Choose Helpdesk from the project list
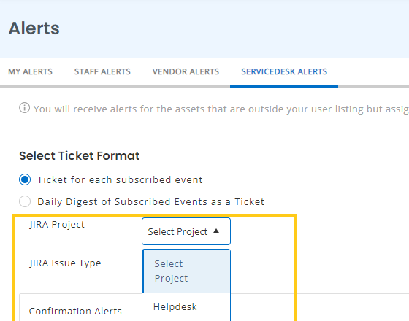This screenshot has width=409, height=321. [x=186, y=307]
